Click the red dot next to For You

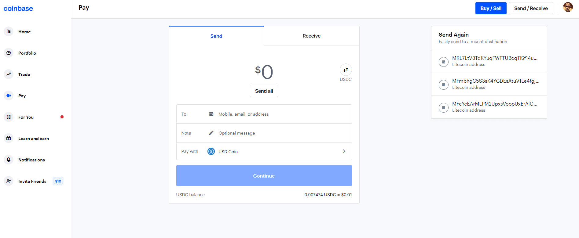point(62,117)
